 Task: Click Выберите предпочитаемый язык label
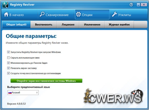29,87
